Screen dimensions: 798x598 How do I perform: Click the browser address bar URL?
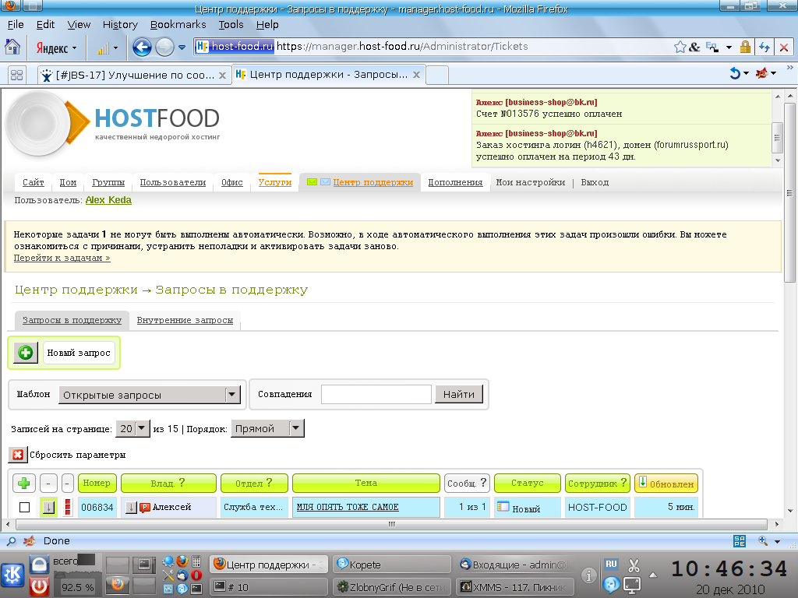click(x=402, y=46)
